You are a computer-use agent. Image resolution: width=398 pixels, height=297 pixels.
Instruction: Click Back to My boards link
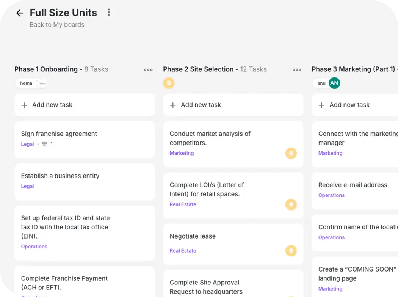57,25
